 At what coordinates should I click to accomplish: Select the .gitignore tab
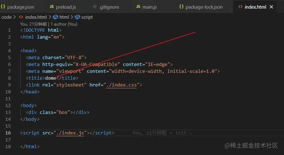tap(109, 7)
